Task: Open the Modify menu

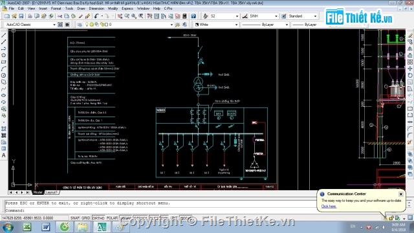Action: click(x=113, y=8)
